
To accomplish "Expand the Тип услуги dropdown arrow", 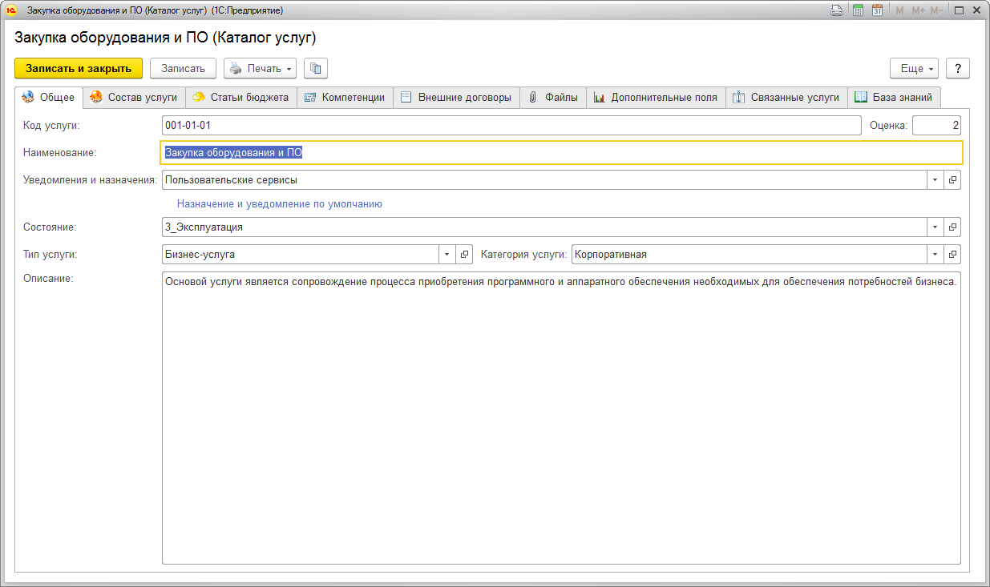I will [x=448, y=255].
